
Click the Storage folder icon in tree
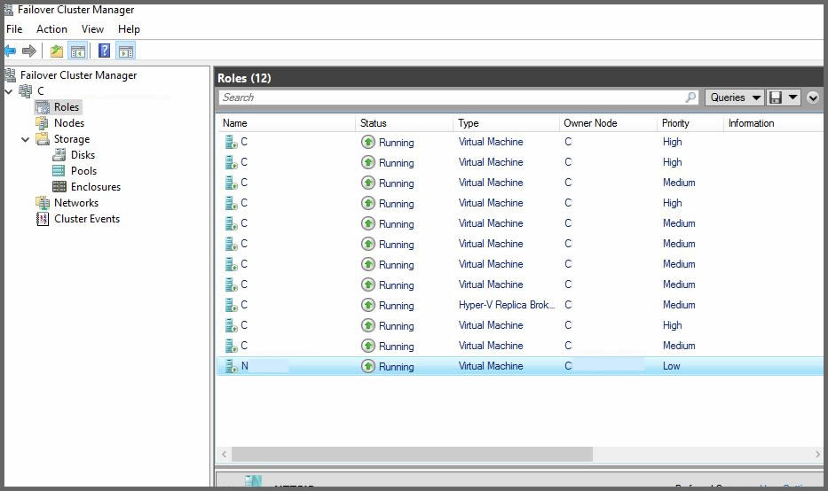(x=43, y=139)
